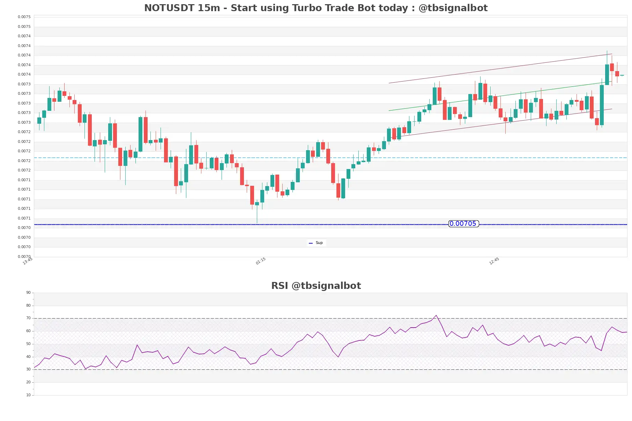The width and height of the screenshot is (632, 421).
Task: Click the NOTUSDT 15m chart title
Action: tap(316, 8)
